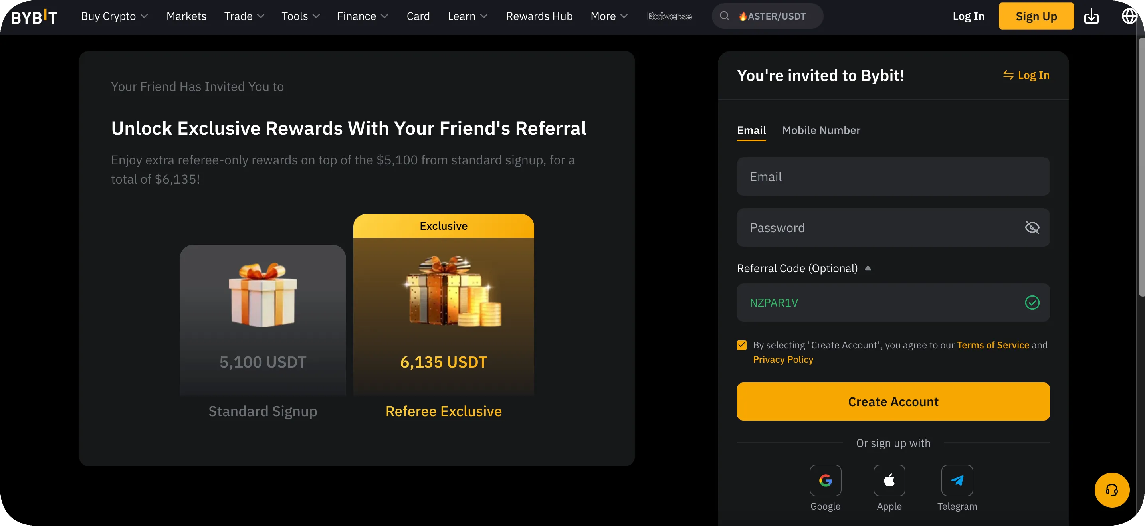Click the search magnifier icon
1145x526 pixels.
tap(725, 16)
